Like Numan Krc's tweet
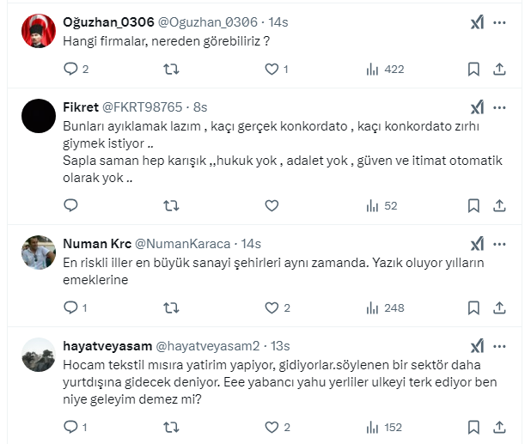 (x=272, y=307)
